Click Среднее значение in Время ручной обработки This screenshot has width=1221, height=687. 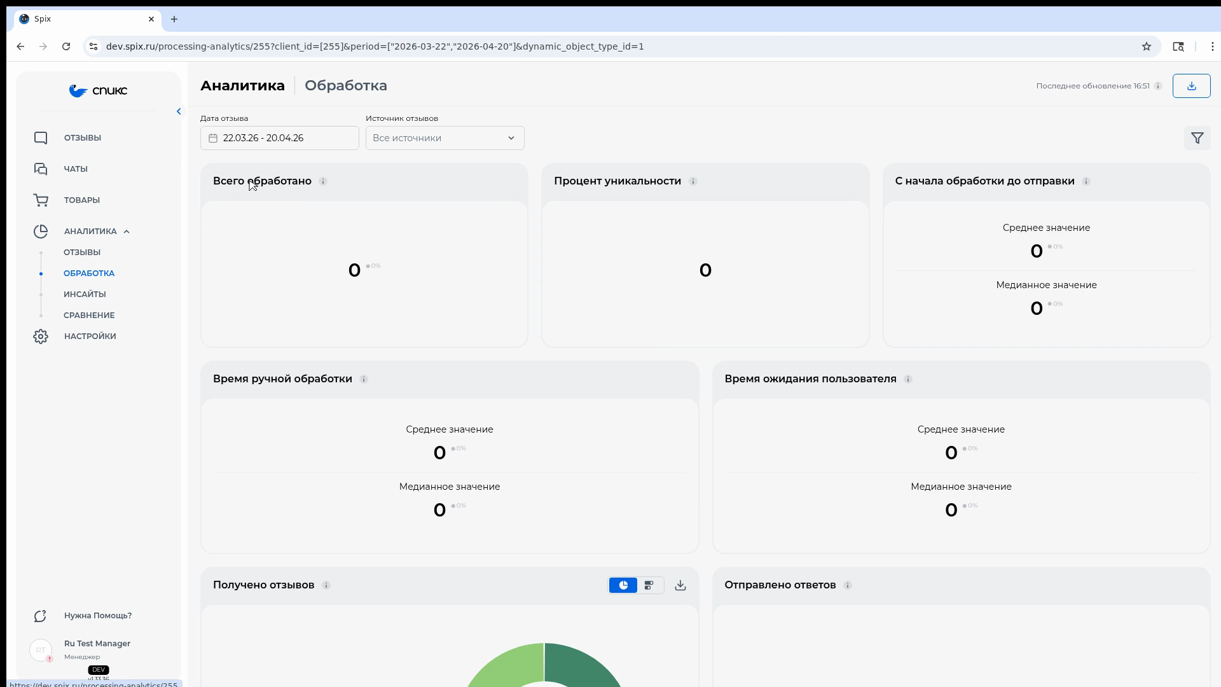(x=450, y=430)
